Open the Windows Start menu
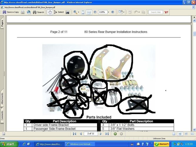This screenshot has height=147, width=196. tap(9, 144)
